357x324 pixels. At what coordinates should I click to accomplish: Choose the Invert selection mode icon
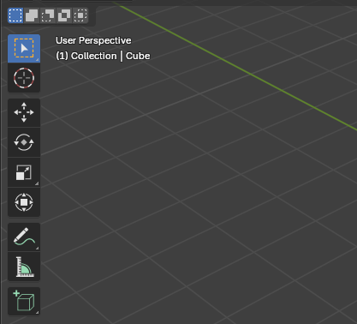64,15
